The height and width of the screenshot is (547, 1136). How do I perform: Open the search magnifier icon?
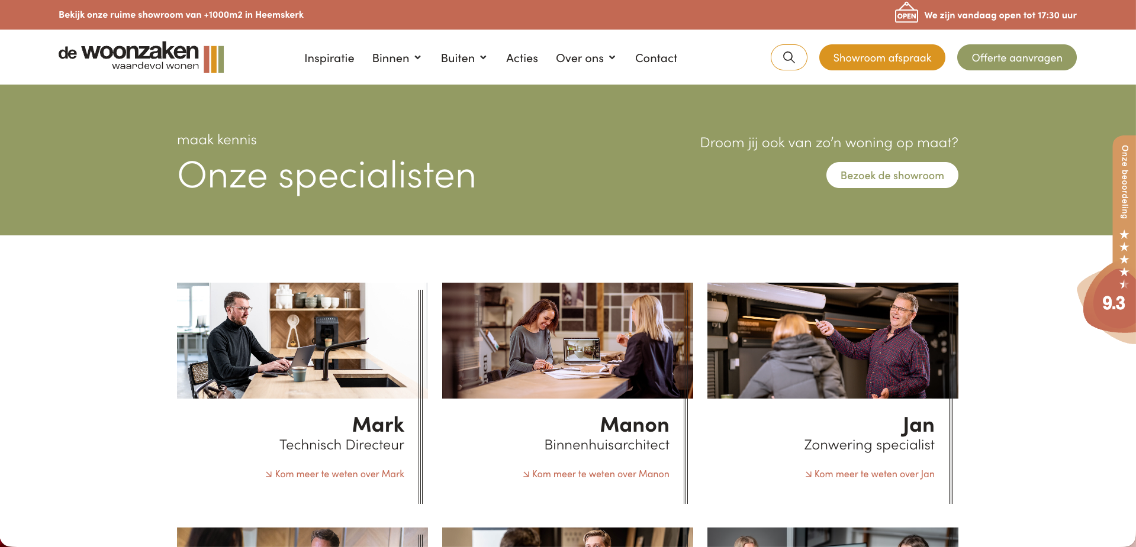pos(789,57)
